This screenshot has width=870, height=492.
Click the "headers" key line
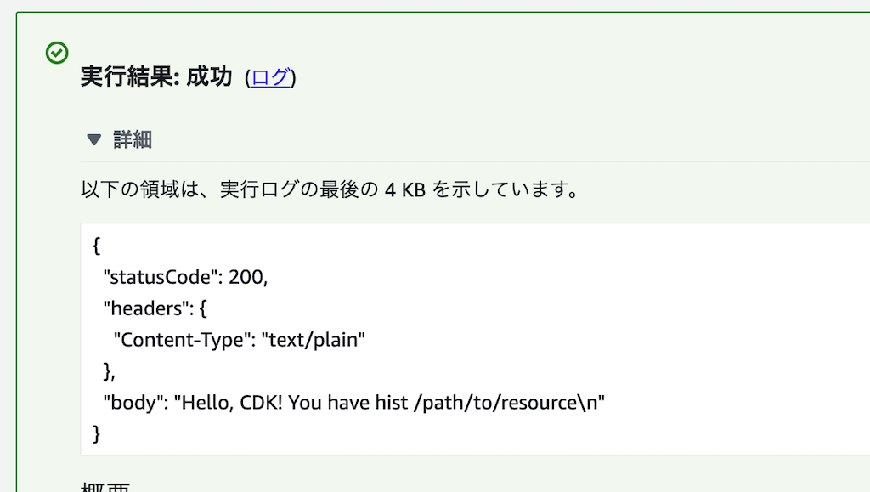click(x=155, y=308)
